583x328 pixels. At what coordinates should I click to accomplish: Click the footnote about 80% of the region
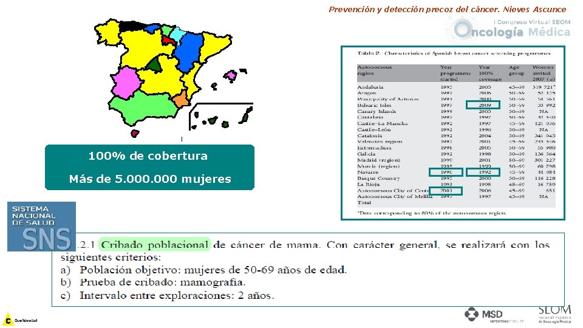click(432, 213)
